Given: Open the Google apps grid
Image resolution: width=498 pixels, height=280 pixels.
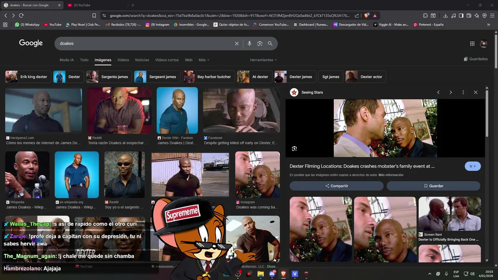Looking at the screenshot, I should [472, 44].
